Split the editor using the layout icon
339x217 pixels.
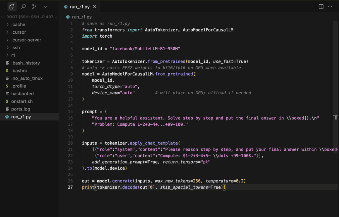pyautogui.click(x=321, y=7)
